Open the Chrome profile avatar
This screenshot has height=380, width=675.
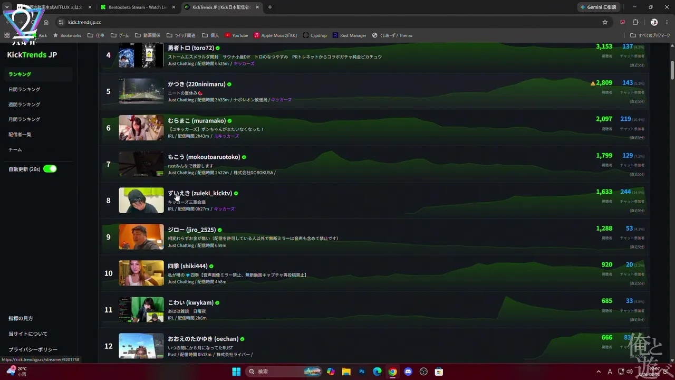pos(654,22)
